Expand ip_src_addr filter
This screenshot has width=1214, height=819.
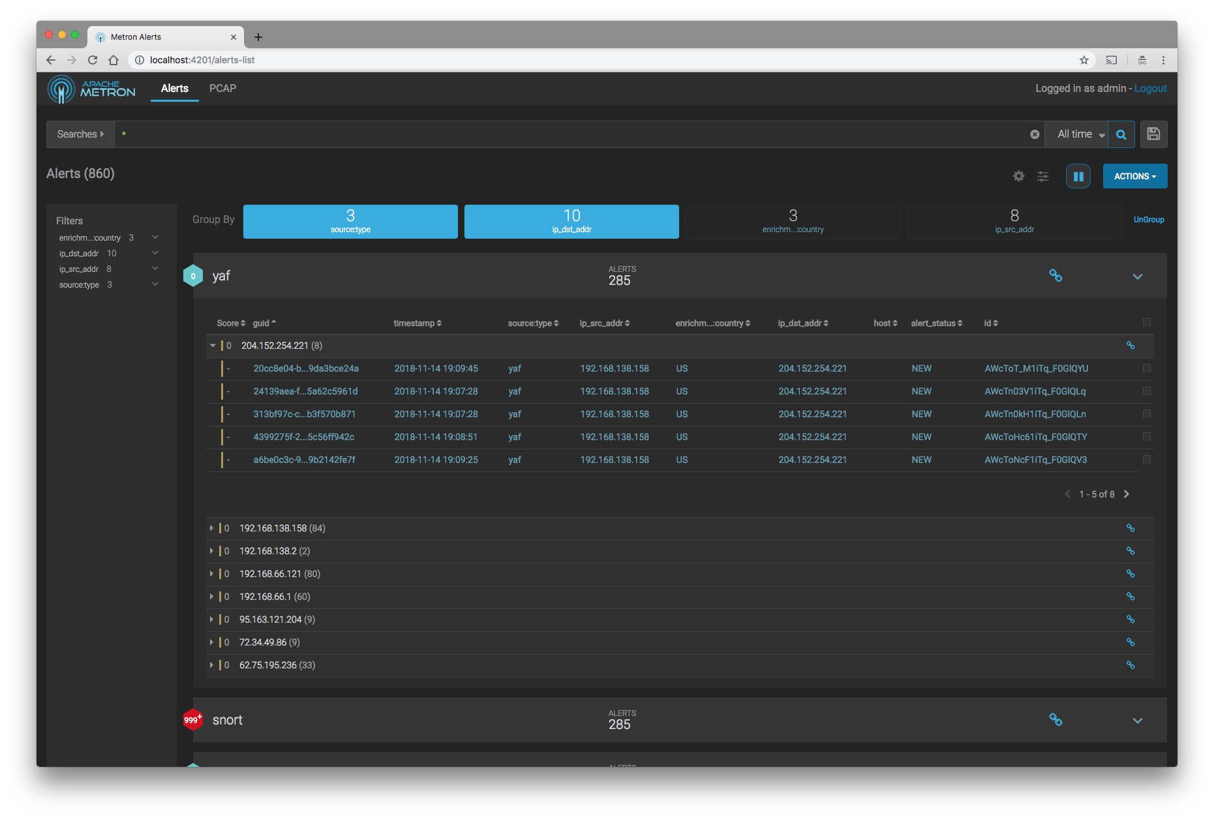pyautogui.click(x=155, y=269)
